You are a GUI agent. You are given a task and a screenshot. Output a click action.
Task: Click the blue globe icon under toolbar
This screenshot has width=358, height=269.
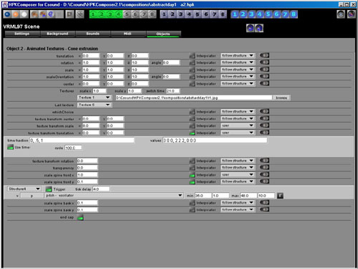point(250,28)
